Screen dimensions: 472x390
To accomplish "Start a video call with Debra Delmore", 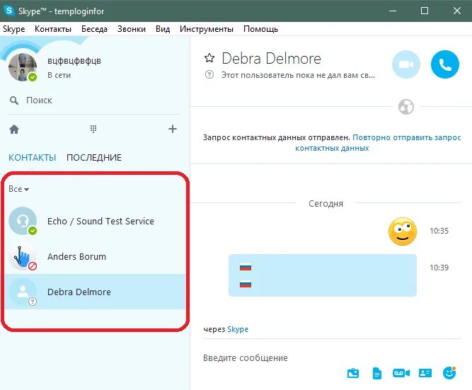I will [406, 64].
